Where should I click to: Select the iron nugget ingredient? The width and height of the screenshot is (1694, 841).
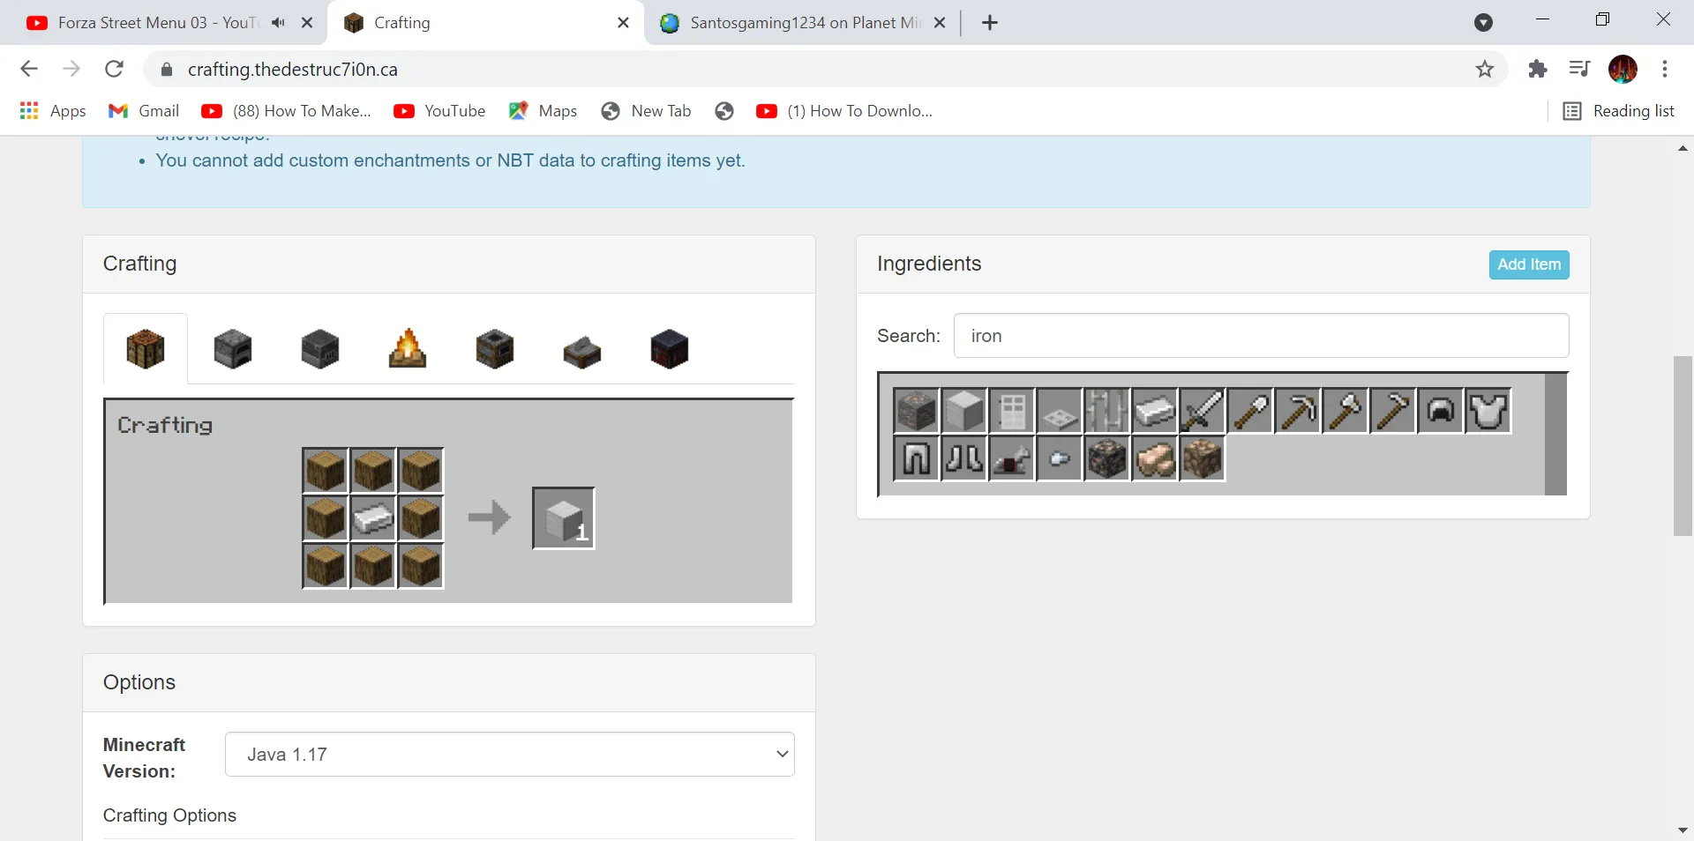click(1060, 458)
